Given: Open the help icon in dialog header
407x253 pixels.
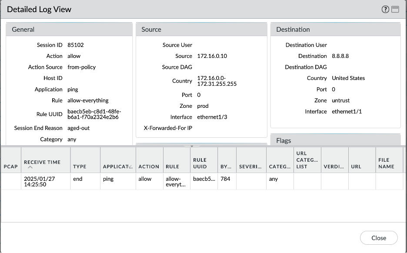Looking at the screenshot, I should [385, 10].
